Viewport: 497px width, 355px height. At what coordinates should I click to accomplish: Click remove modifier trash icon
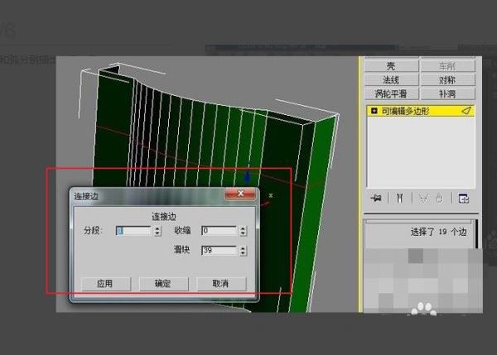[x=438, y=199]
